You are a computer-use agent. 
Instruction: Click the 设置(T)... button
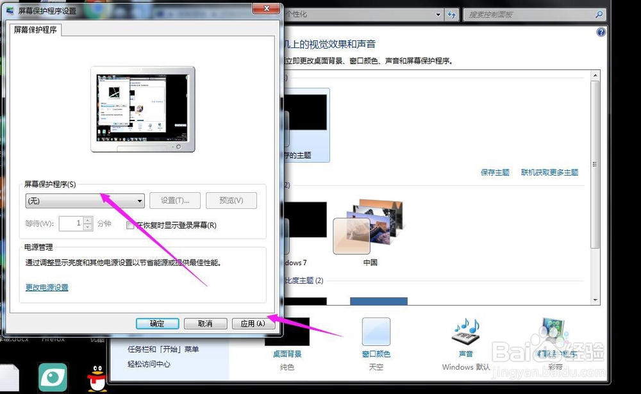click(175, 201)
